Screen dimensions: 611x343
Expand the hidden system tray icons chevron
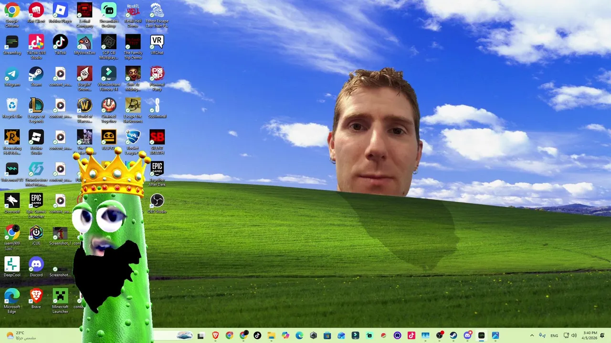(x=532, y=336)
